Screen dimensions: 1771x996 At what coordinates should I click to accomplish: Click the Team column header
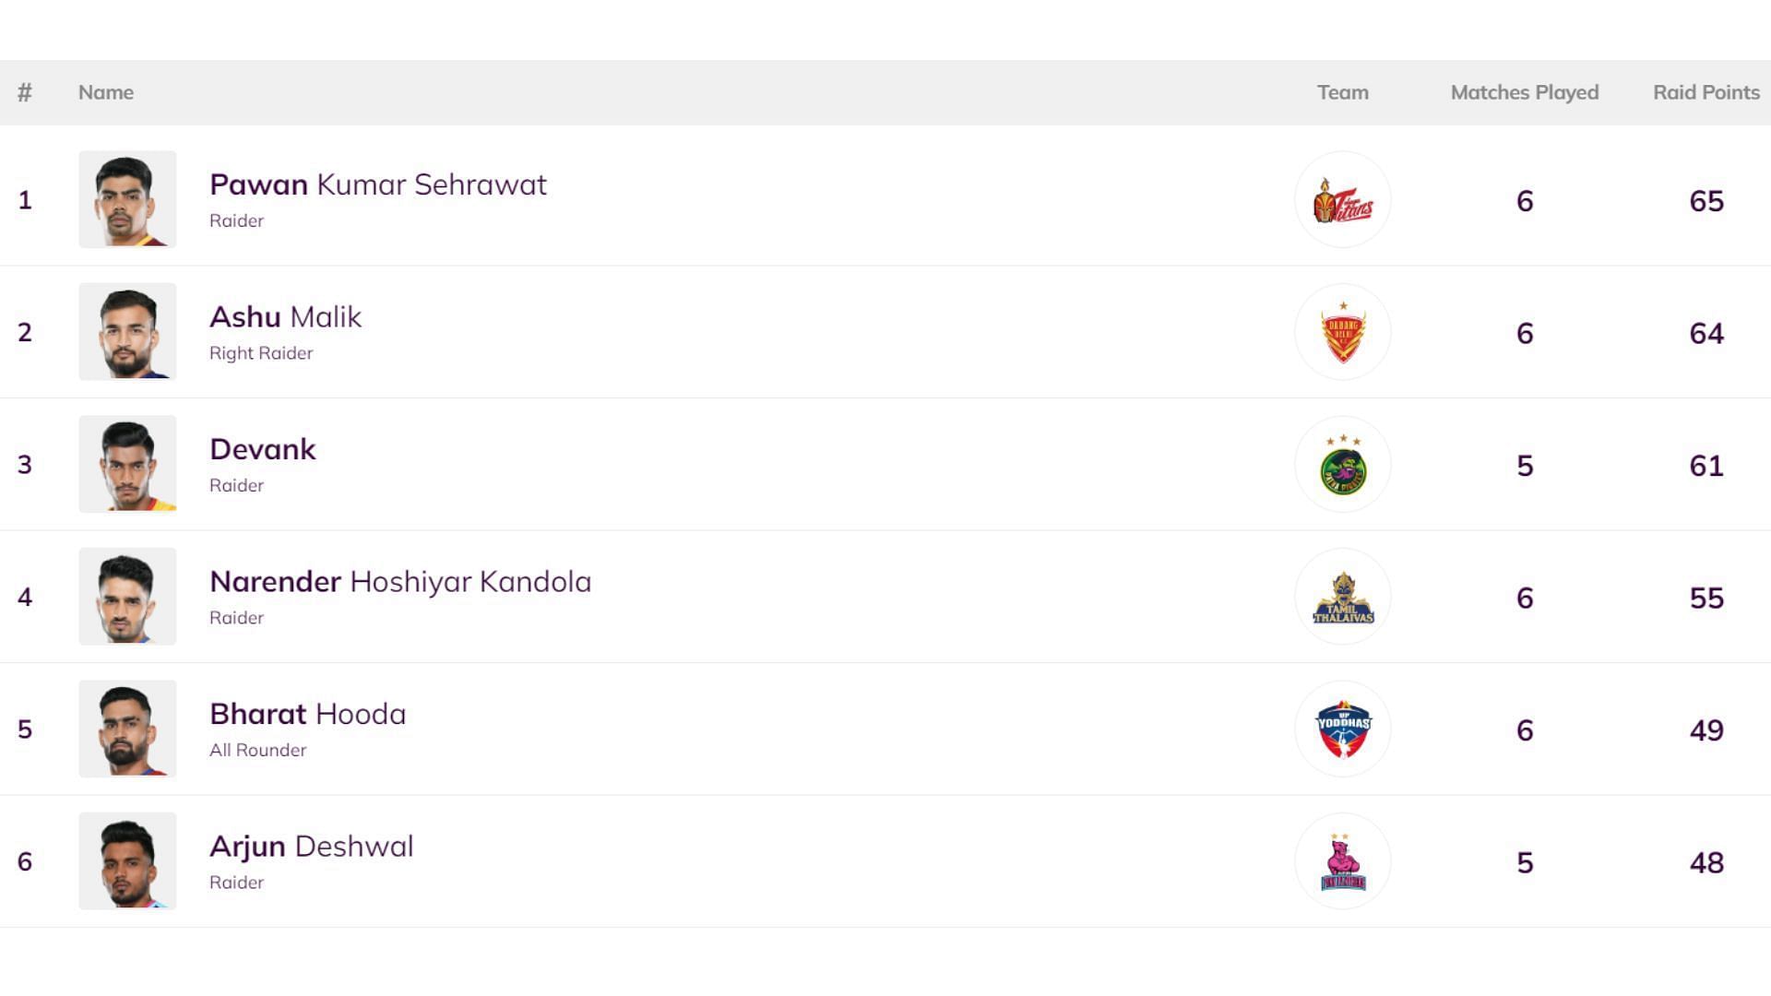1342,92
